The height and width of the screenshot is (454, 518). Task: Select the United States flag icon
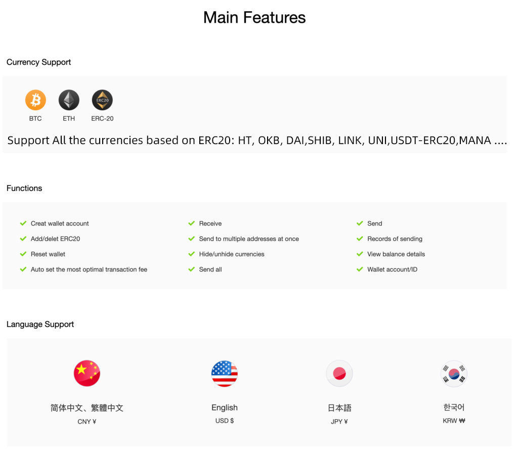tap(224, 374)
